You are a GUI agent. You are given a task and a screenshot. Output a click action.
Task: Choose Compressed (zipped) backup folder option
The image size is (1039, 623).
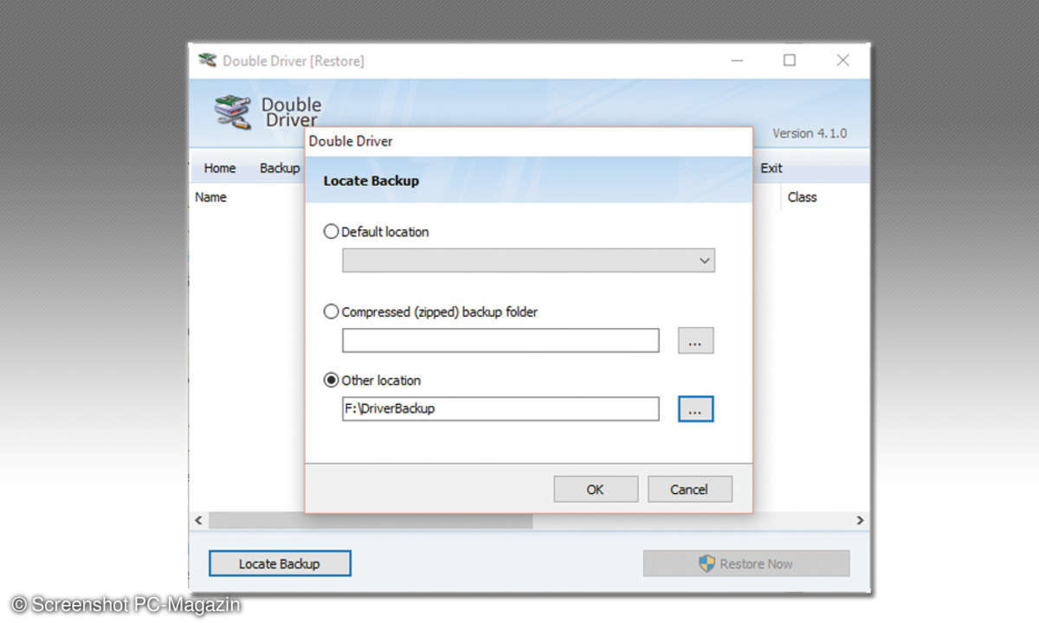(x=331, y=311)
